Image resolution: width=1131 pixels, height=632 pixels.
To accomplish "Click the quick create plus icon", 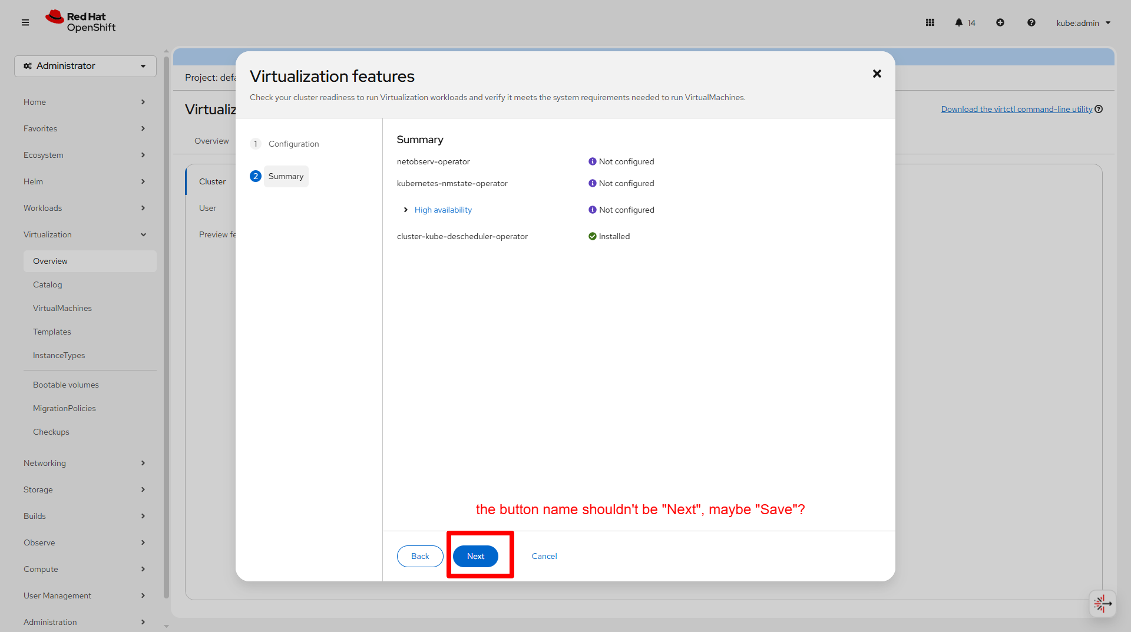I will click(x=1000, y=22).
